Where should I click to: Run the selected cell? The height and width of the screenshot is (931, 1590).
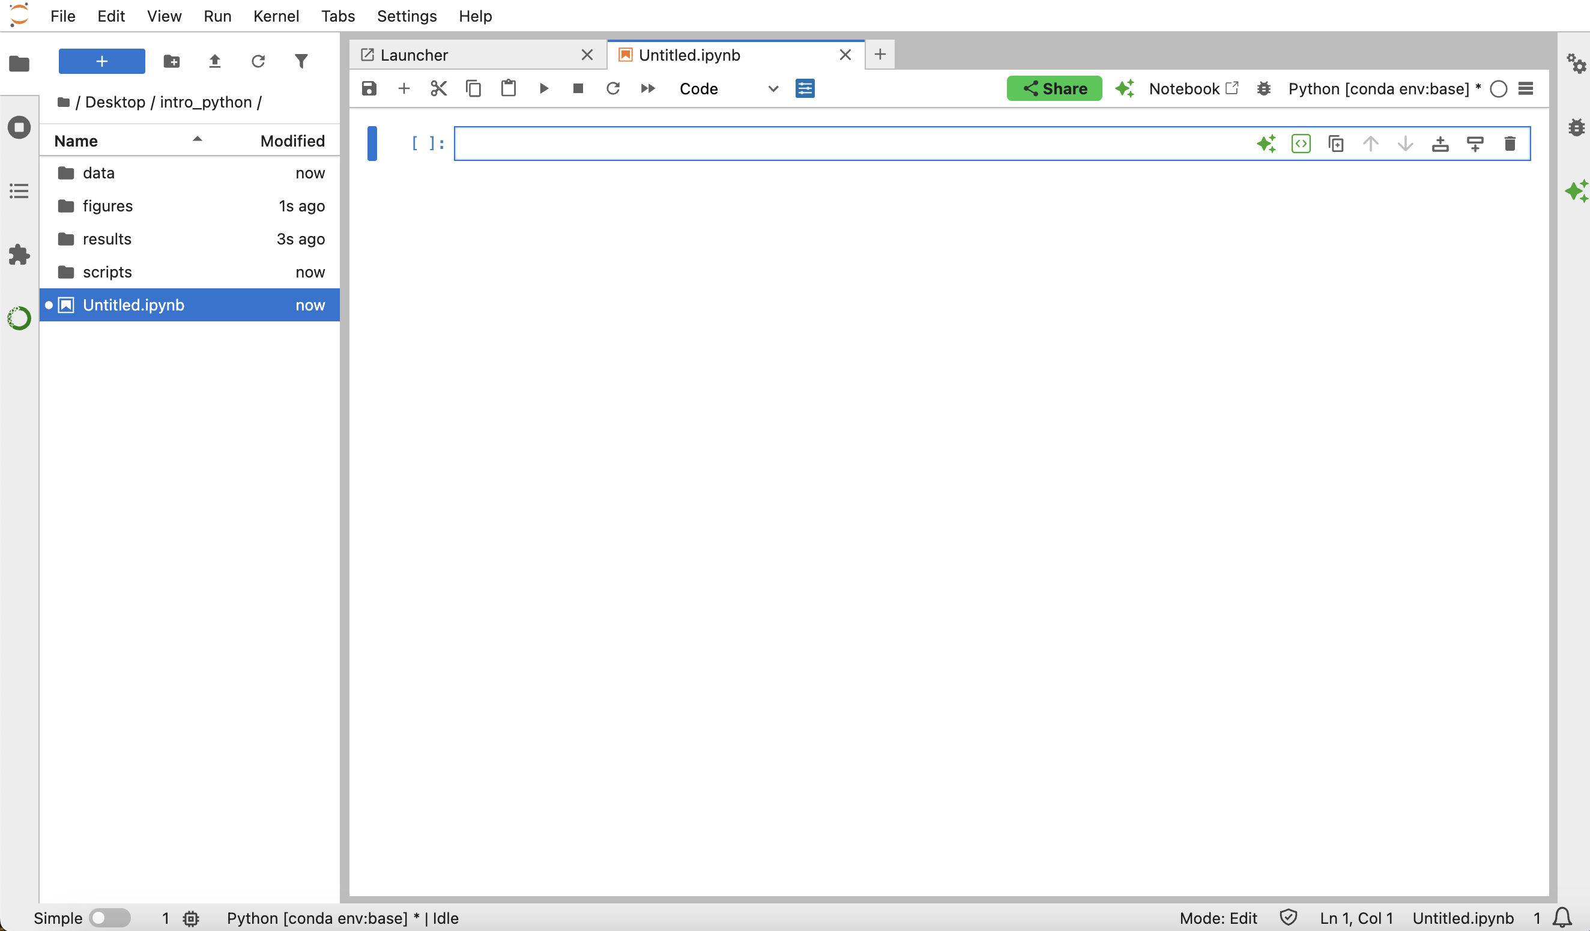(543, 88)
